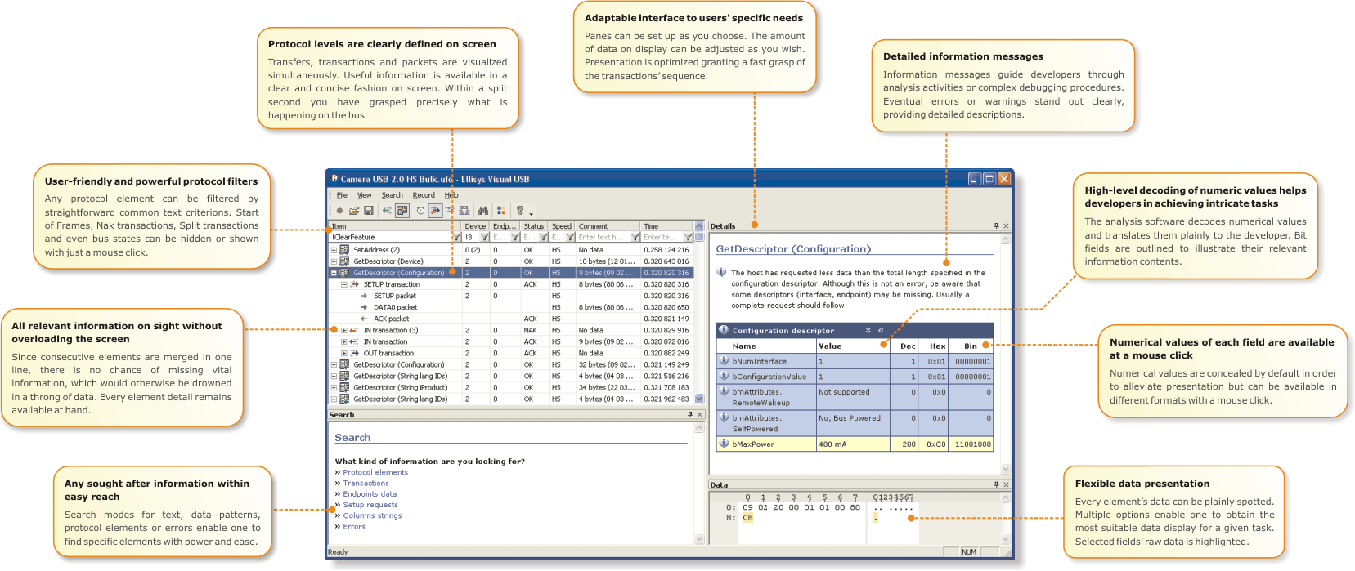Click the colored squares icon in the toolbar
The width and height of the screenshot is (1355, 571).
(x=501, y=211)
